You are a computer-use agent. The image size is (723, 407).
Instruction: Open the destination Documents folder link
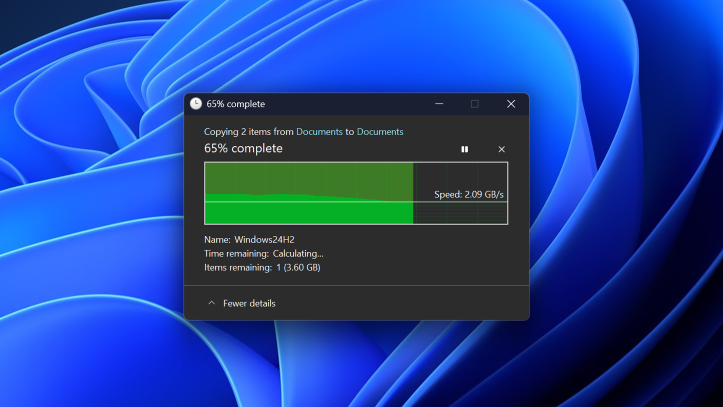[x=380, y=132]
